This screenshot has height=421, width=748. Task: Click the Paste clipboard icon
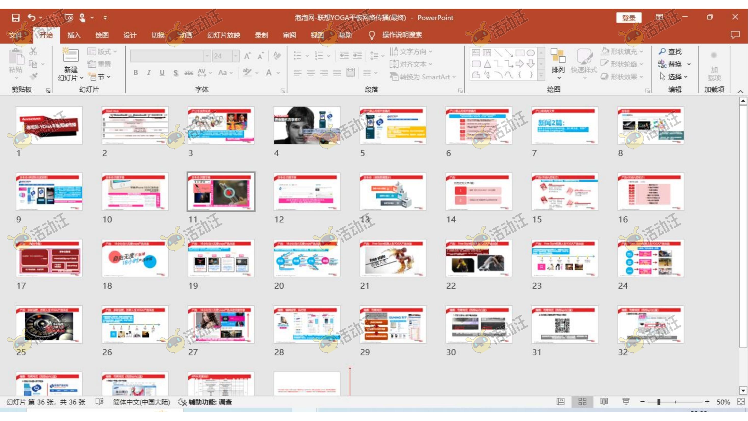click(x=16, y=56)
